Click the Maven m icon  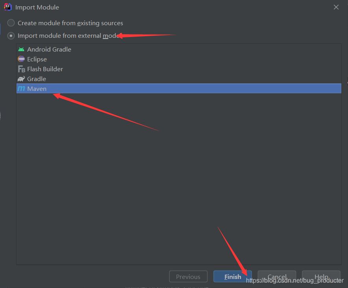(x=21, y=89)
